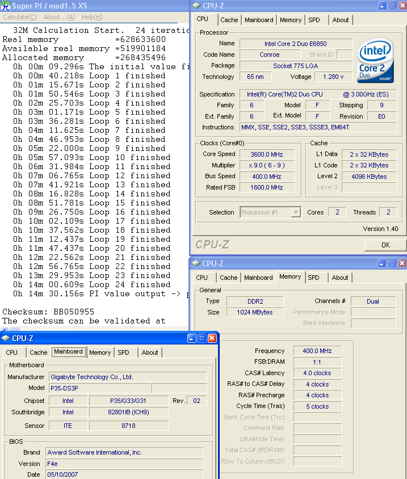407x479 pixels.
Task: Click the Chipset value P35/G33/G31
Action: 129,401
